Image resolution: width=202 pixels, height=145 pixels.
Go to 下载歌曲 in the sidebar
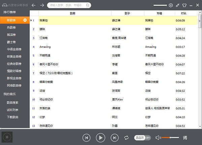pyautogui.click(x=13, y=117)
